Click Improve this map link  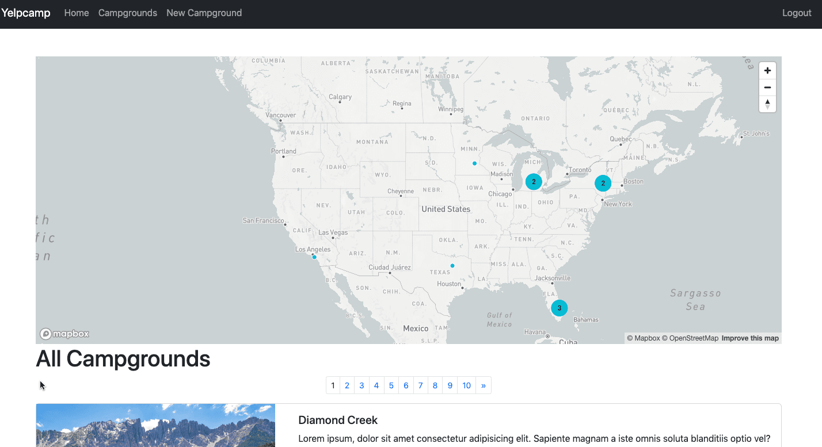click(749, 338)
